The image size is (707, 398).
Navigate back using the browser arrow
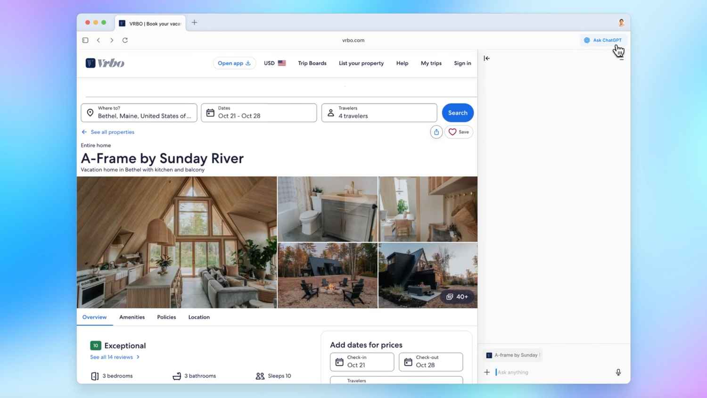click(99, 40)
